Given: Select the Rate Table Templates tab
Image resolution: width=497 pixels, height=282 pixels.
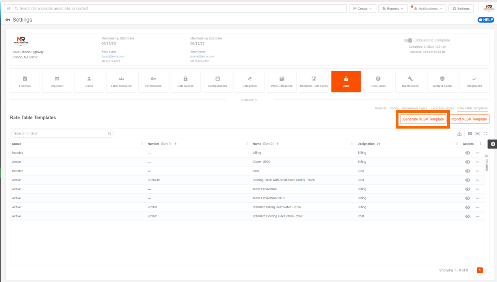Looking at the screenshot, I should [x=473, y=108].
